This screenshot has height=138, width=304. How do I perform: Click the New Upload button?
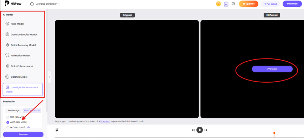point(270,4)
